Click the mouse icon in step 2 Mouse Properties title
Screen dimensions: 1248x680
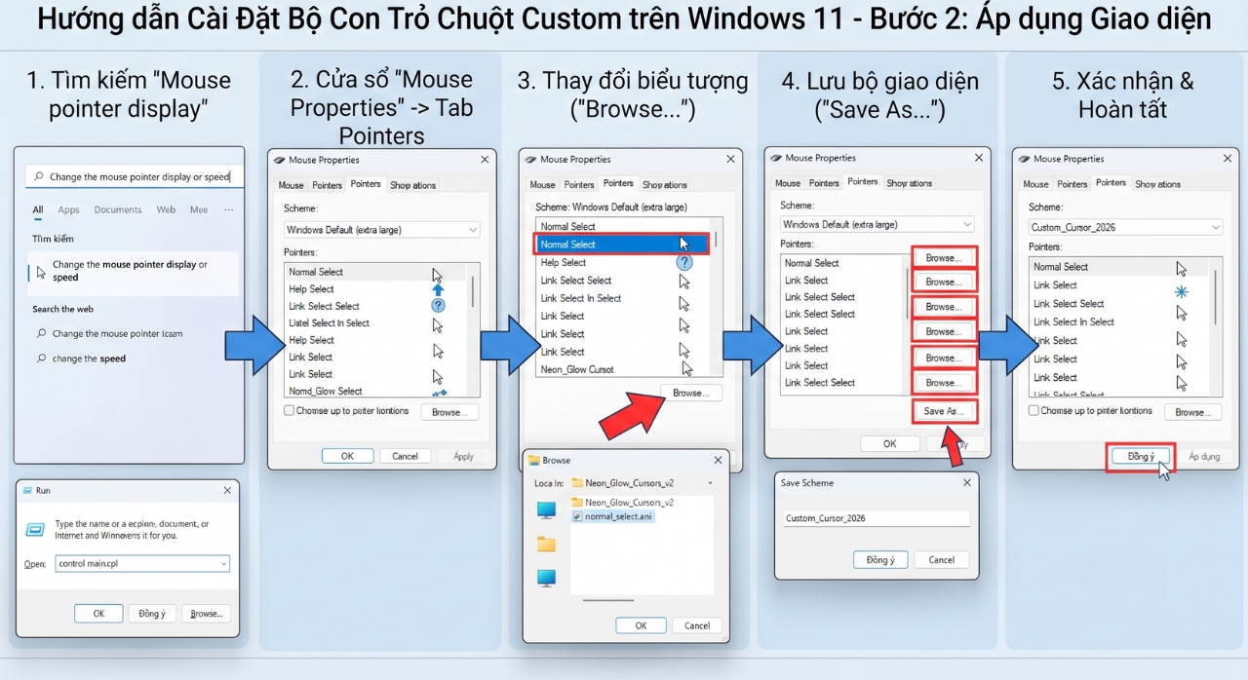pyautogui.click(x=280, y=160)
